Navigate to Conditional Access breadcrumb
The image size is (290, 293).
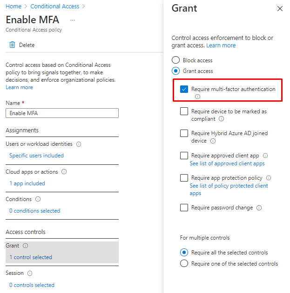(x=54, y=7)
